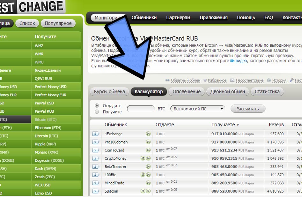302x197 pixels.
Task: Click the wrench settings icon
Action: 292,80
